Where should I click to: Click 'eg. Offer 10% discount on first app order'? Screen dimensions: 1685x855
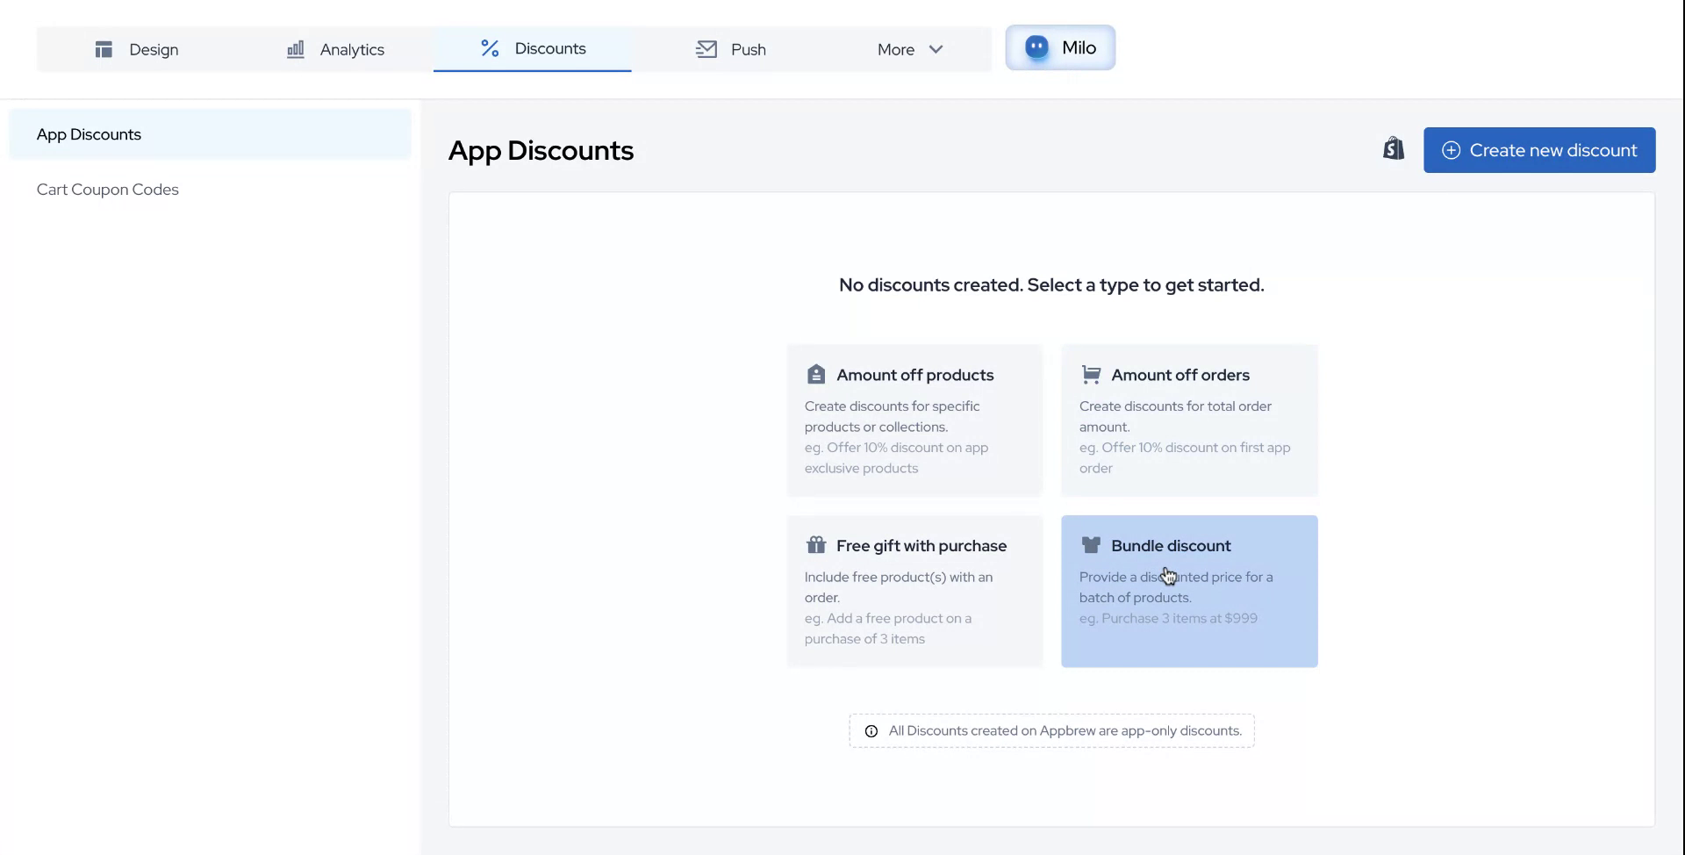[x=1185, y=457]
